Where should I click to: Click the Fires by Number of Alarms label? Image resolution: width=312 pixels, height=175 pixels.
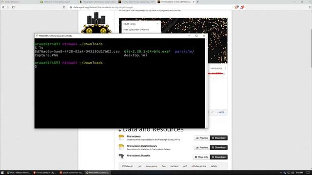[x=136, y=30]
